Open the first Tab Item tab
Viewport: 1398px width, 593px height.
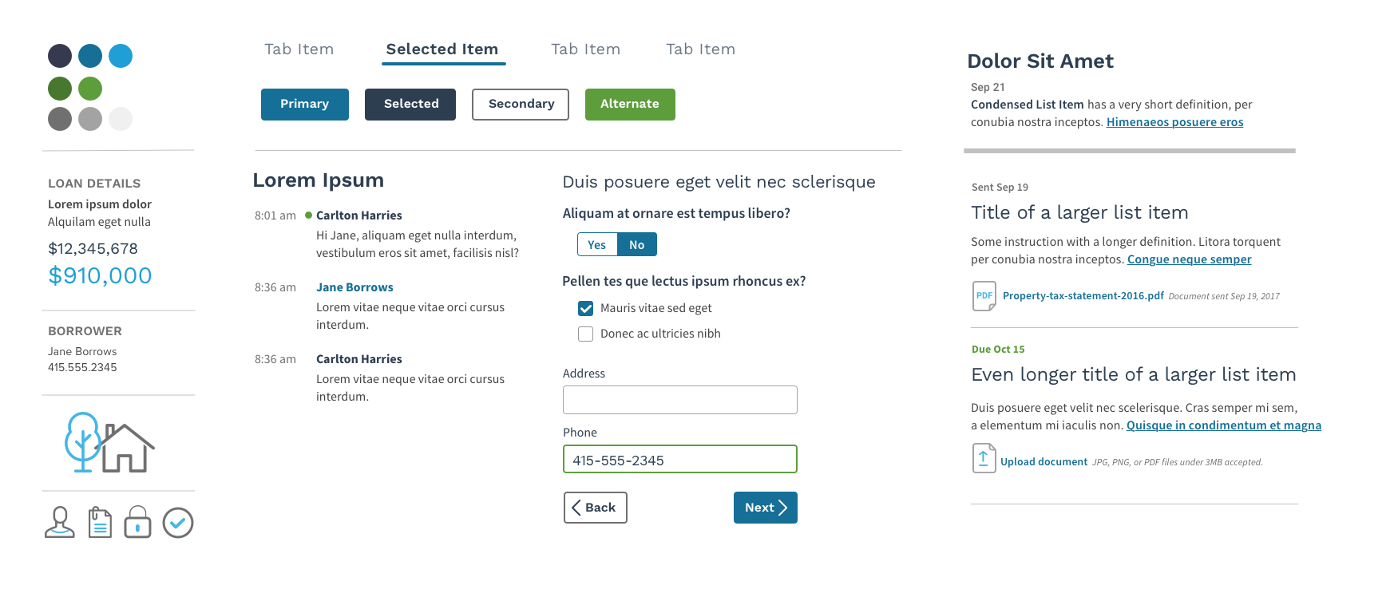coord(299,49)
